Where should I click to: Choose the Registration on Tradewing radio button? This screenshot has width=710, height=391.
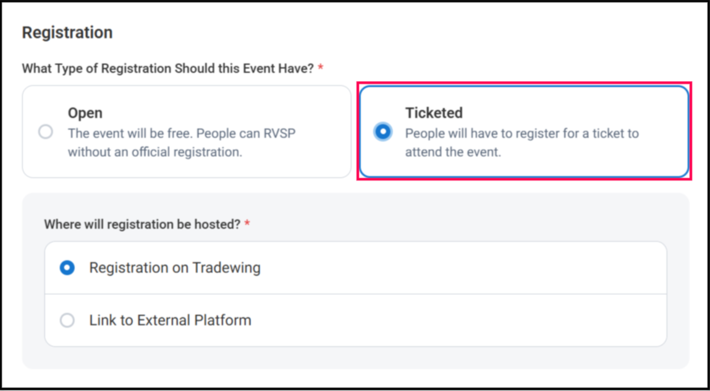coord(67,268)
